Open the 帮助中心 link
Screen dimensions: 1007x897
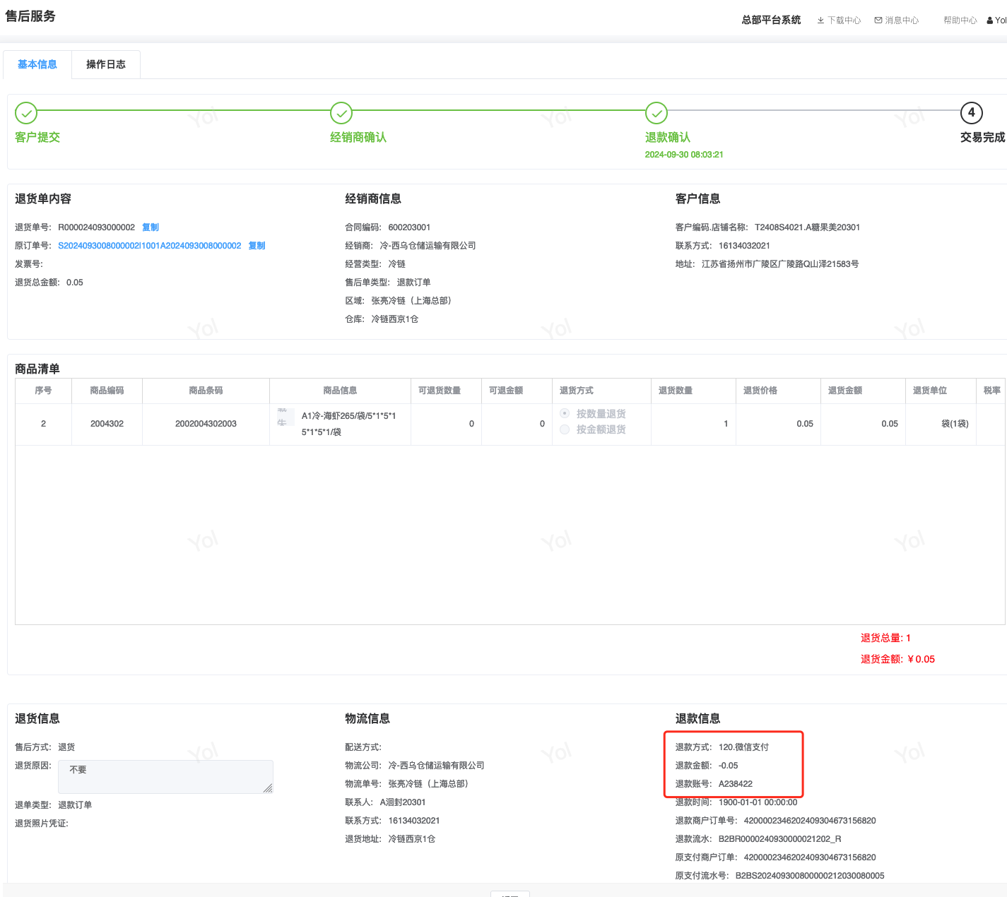pyautogui.click(x=960, y=20)
